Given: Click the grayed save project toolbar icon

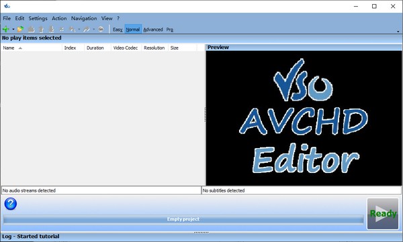Looking at the screenshot, I should (31, 29).
